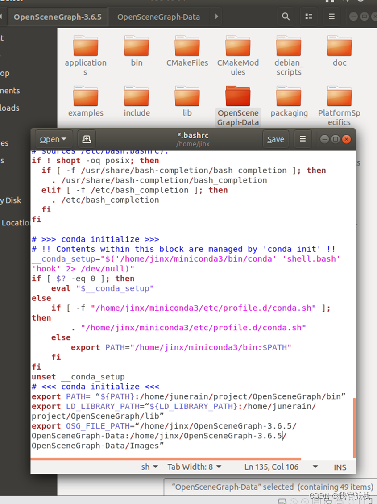This screenshot has width=377, height=504.
Task: Switch to OpenSceneGraph-Data path segment
Action: (159, 17)
